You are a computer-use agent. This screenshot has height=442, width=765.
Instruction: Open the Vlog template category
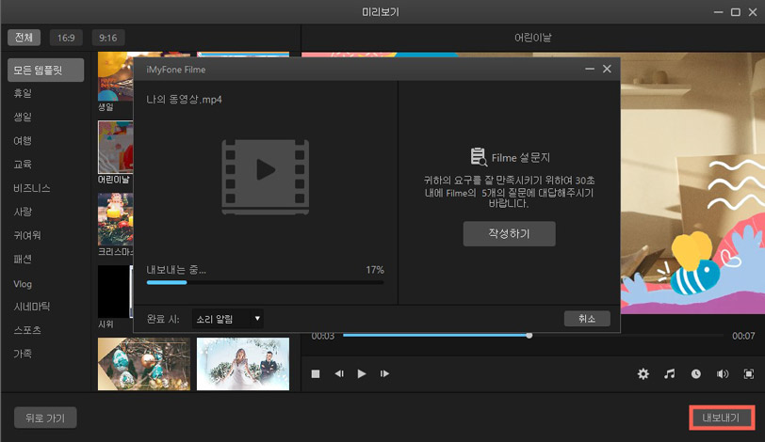pos(23,284)
